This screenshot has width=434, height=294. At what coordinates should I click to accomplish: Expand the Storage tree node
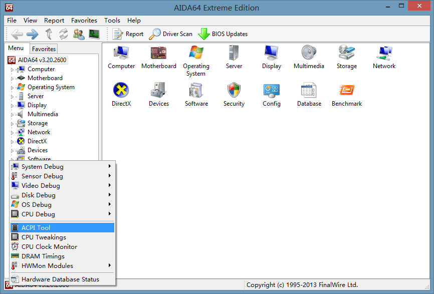pyautogui.click(x=12, y=124)
